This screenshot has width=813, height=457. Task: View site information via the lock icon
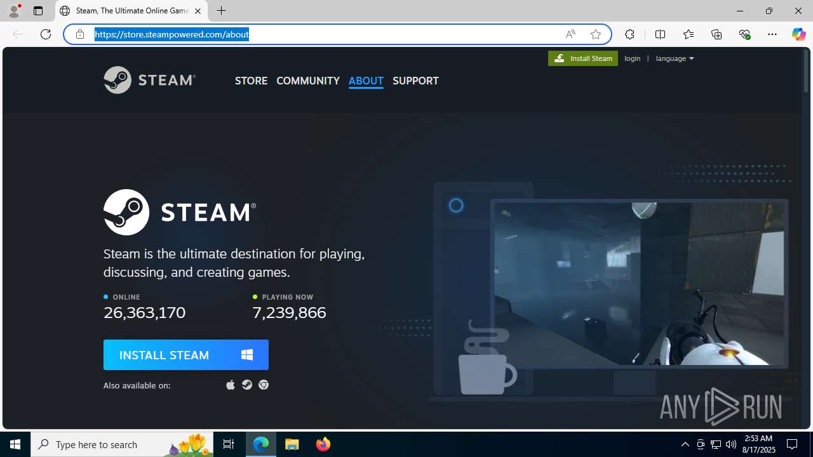80,34
